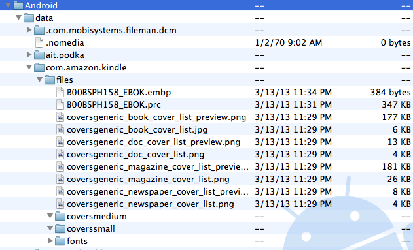The image size is (413, 250).
Task: Click the 1/2/70 9:02 AM date
Action: click(x=289, y=42)
